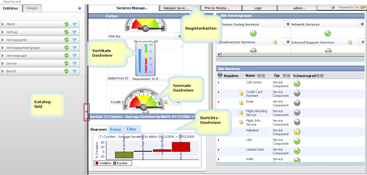Switch to the Widgets tab
The width and height of the screenshot is (367, 175).
(32, 8)
